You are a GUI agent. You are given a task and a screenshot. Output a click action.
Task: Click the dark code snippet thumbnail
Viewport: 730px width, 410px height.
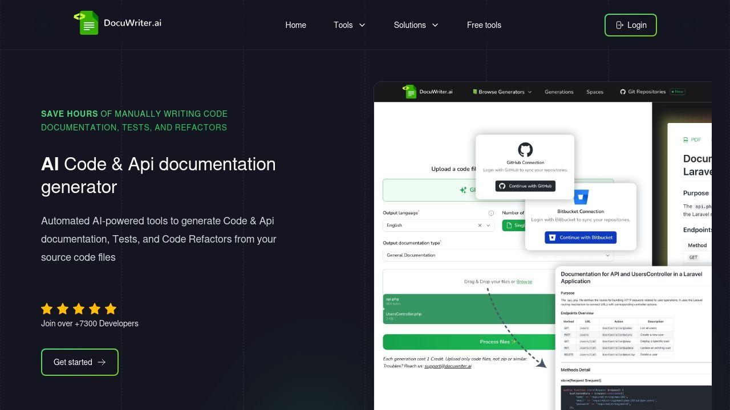coord(636,397)
